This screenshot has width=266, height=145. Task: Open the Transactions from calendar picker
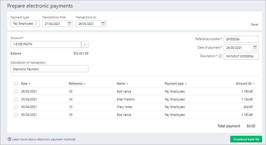[69, 24]
